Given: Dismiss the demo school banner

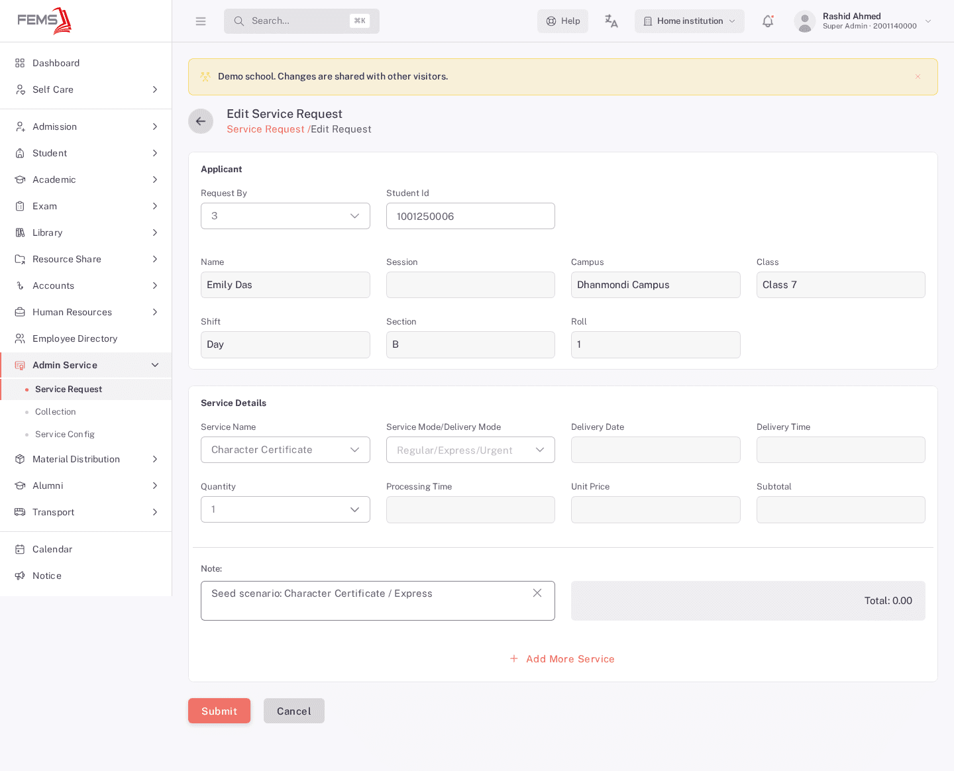Looking at the screenshot, I should [x=918, y=76].
